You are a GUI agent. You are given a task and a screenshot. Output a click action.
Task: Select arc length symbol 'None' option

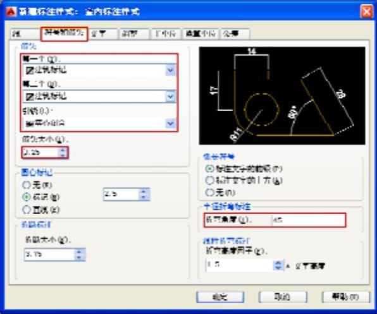pyautogui.click(x=209, y=193)
